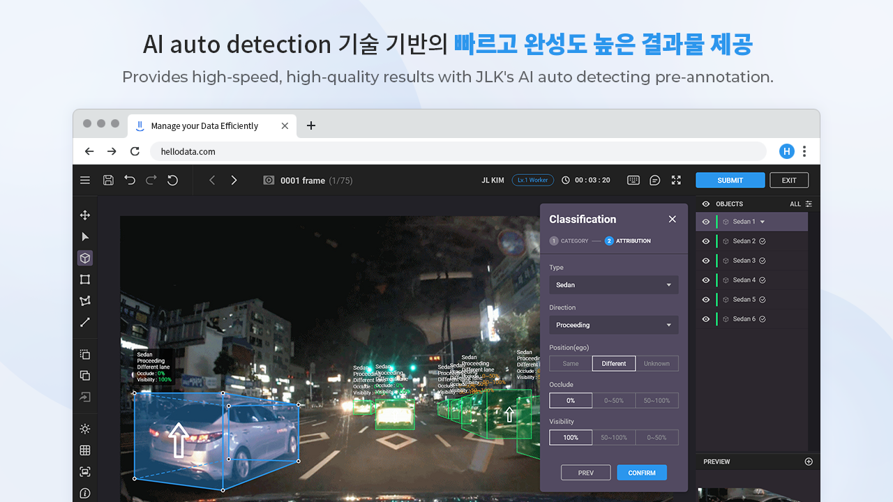Set Position(ego) to Same

tap(571, 363)
